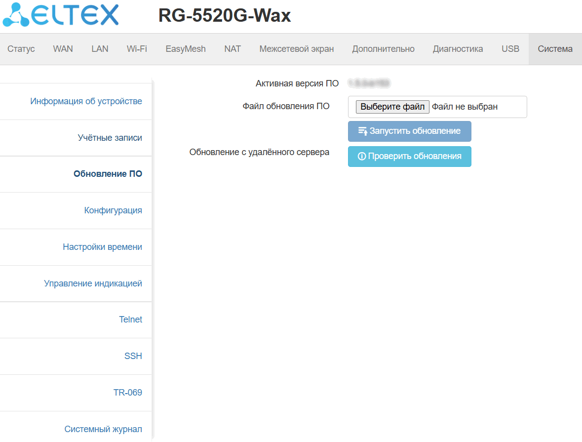This screenshot has height=442, width=582.
Task: Open the LAN tab
Action: [x=100, y=49]
